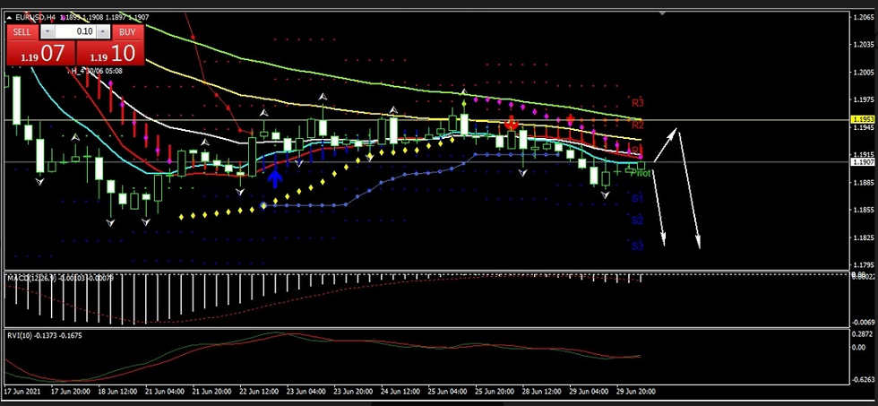Click the BUY button in one-click trading

pyautogui.click(x=128, y=31)
